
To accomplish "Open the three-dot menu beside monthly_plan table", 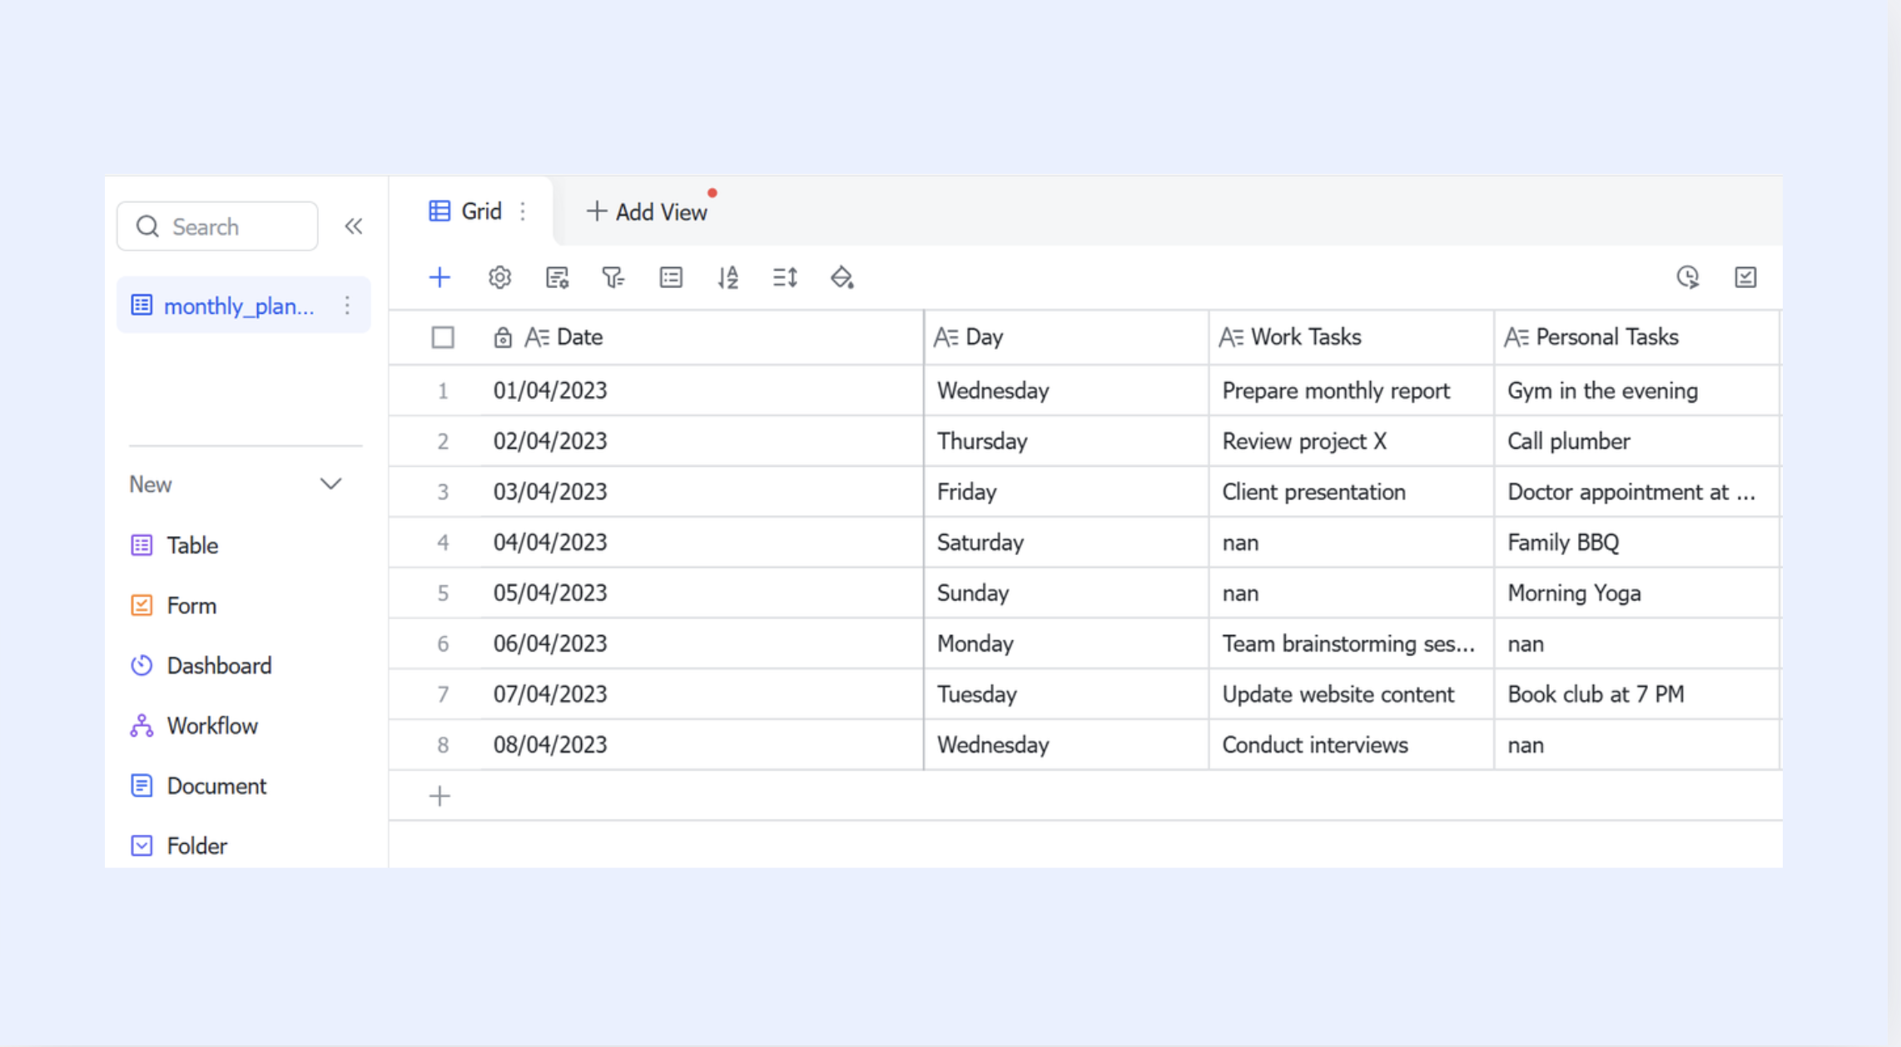I will (347, 305).
